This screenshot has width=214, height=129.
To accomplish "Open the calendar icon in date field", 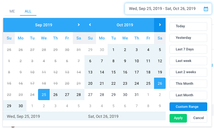I will (206, 9).
